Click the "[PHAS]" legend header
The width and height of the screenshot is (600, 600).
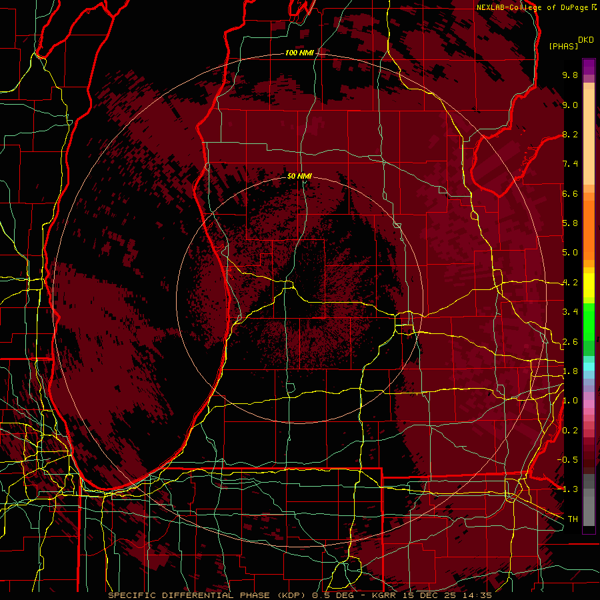[x=563, y=46]
